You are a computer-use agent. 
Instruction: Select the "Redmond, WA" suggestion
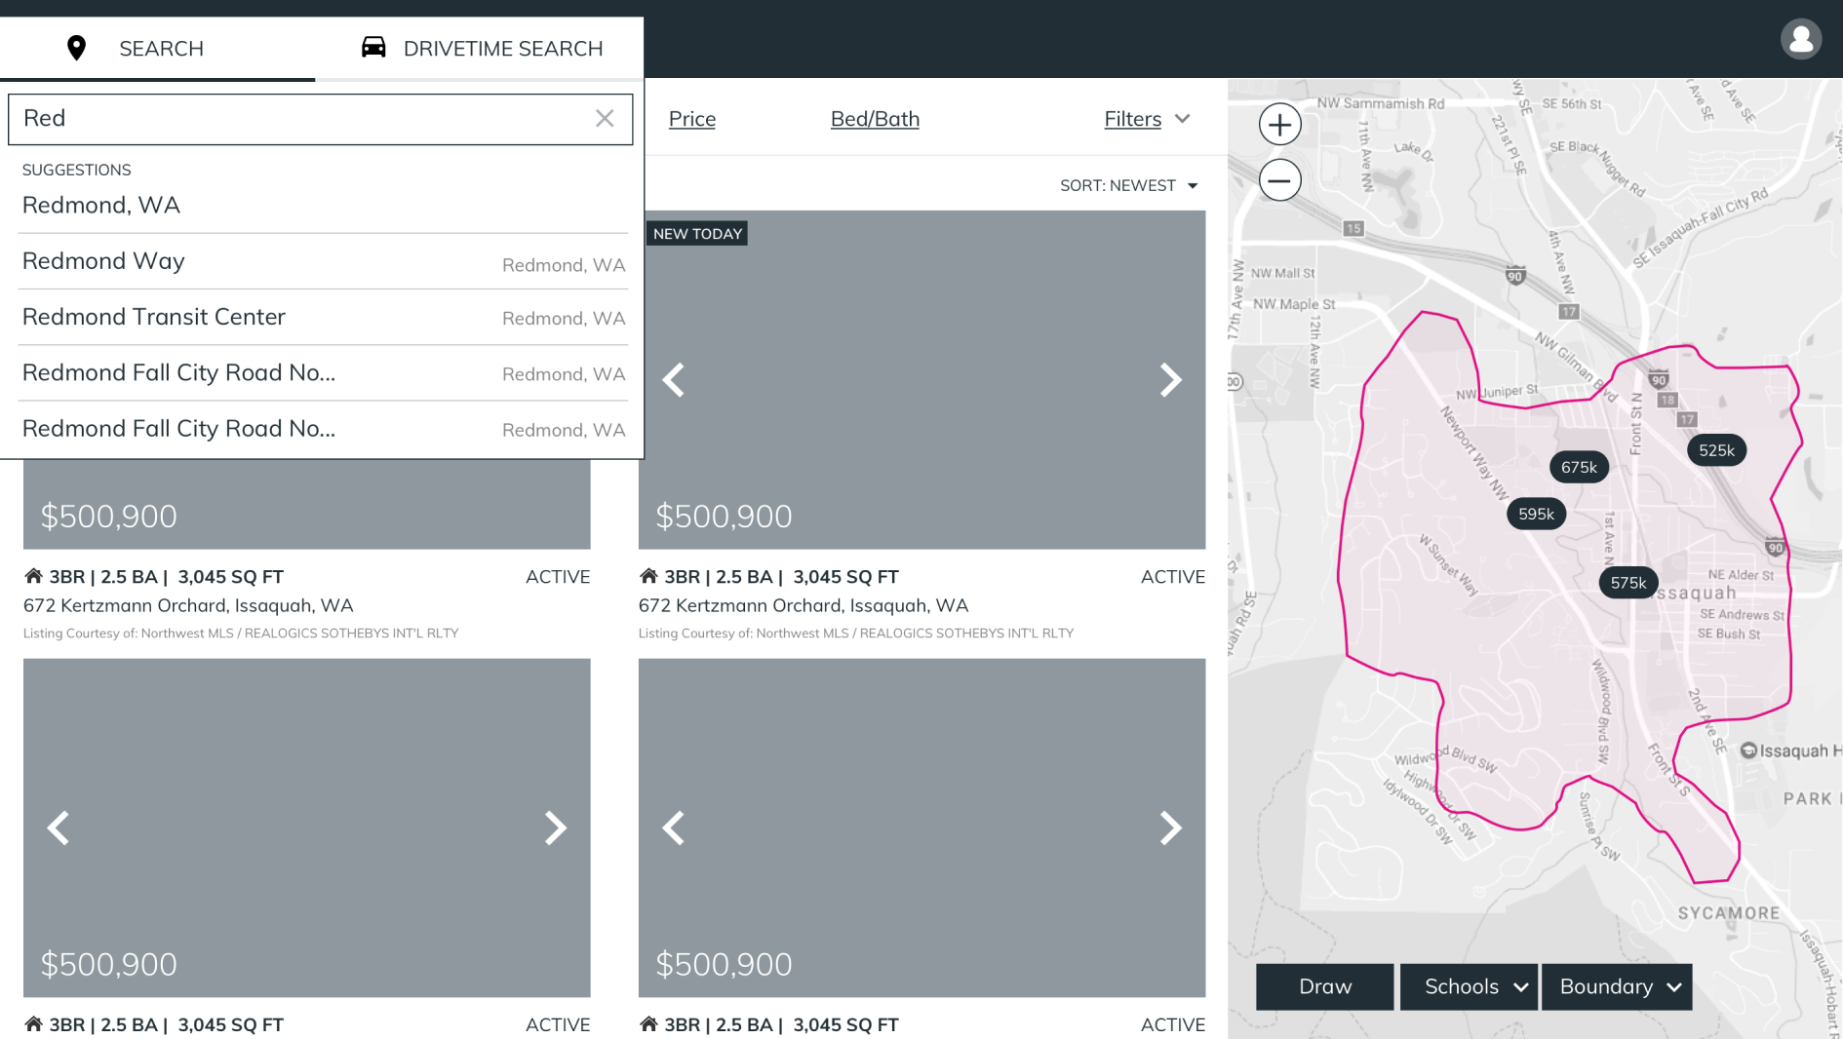323,206
